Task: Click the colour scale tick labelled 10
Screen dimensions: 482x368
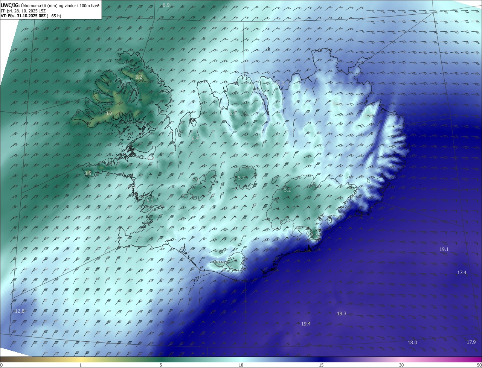Action: click(x=241, y=365)
